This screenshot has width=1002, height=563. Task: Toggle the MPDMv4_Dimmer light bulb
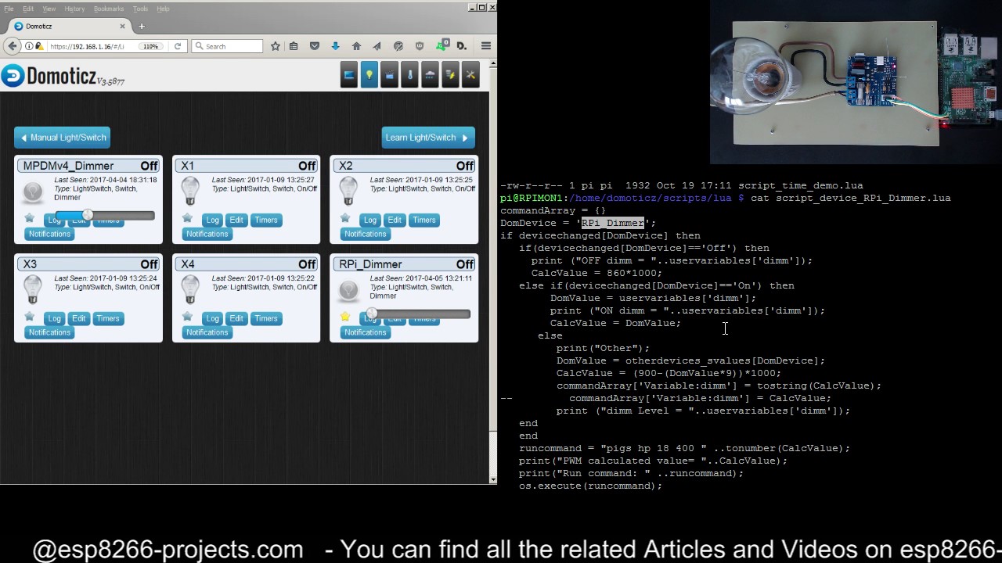click(x=33, y=192)
